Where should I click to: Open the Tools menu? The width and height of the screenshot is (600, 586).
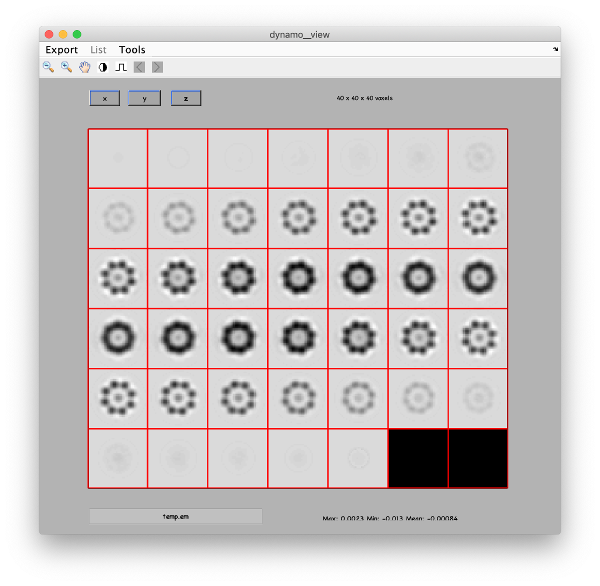point(132,49)
